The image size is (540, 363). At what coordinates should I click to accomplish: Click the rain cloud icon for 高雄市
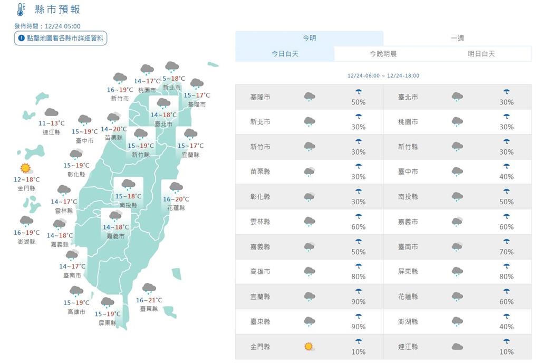point(308,271)
